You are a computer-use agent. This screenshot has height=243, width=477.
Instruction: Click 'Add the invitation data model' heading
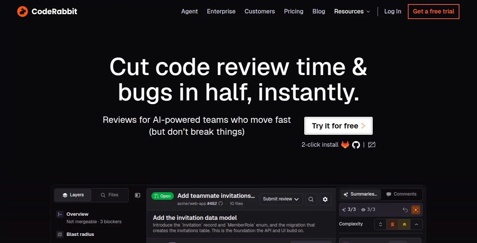coord(195,218)
